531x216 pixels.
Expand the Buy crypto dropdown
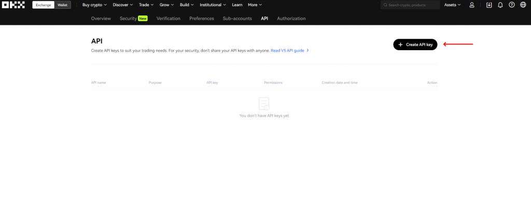pyautogui.click(x=94, y=5)
